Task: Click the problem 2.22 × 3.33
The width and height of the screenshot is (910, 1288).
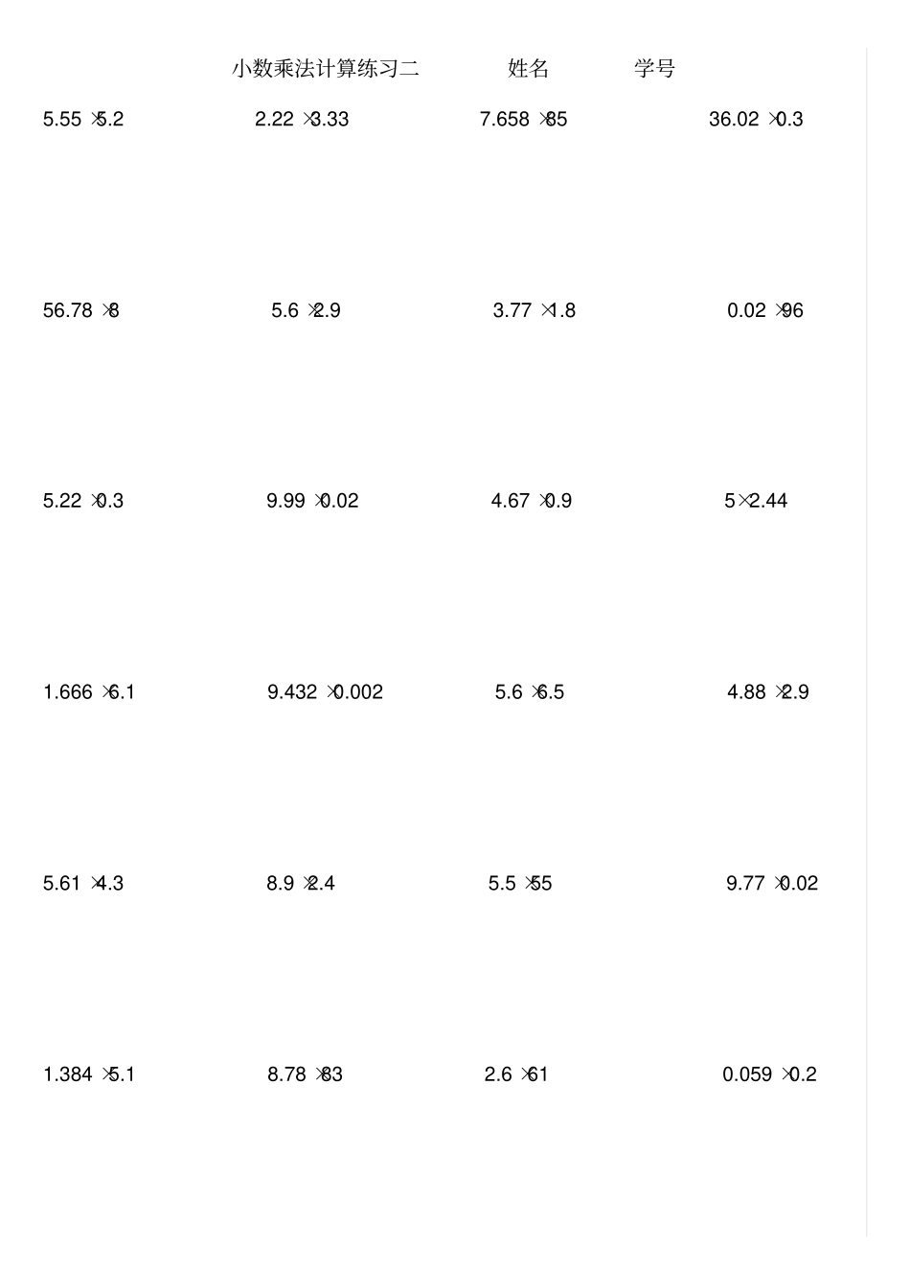Action: coord(302,120)
